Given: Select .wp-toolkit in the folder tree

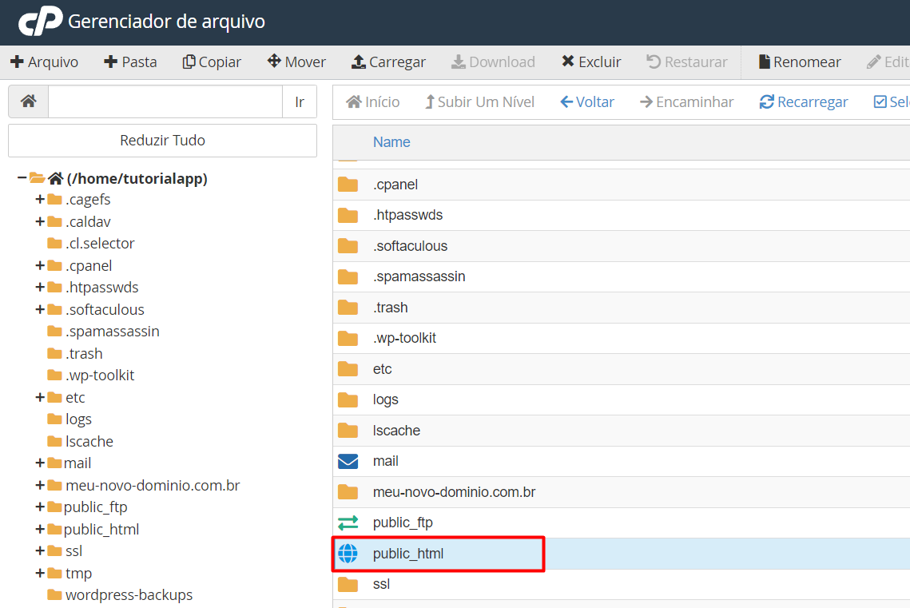Looking at the screenshot, I should (x=99, y=376).
